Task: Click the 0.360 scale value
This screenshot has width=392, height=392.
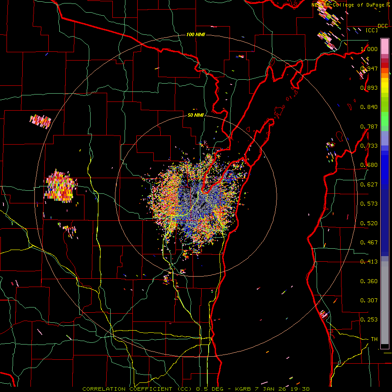Action: click(x=369, y=281)
